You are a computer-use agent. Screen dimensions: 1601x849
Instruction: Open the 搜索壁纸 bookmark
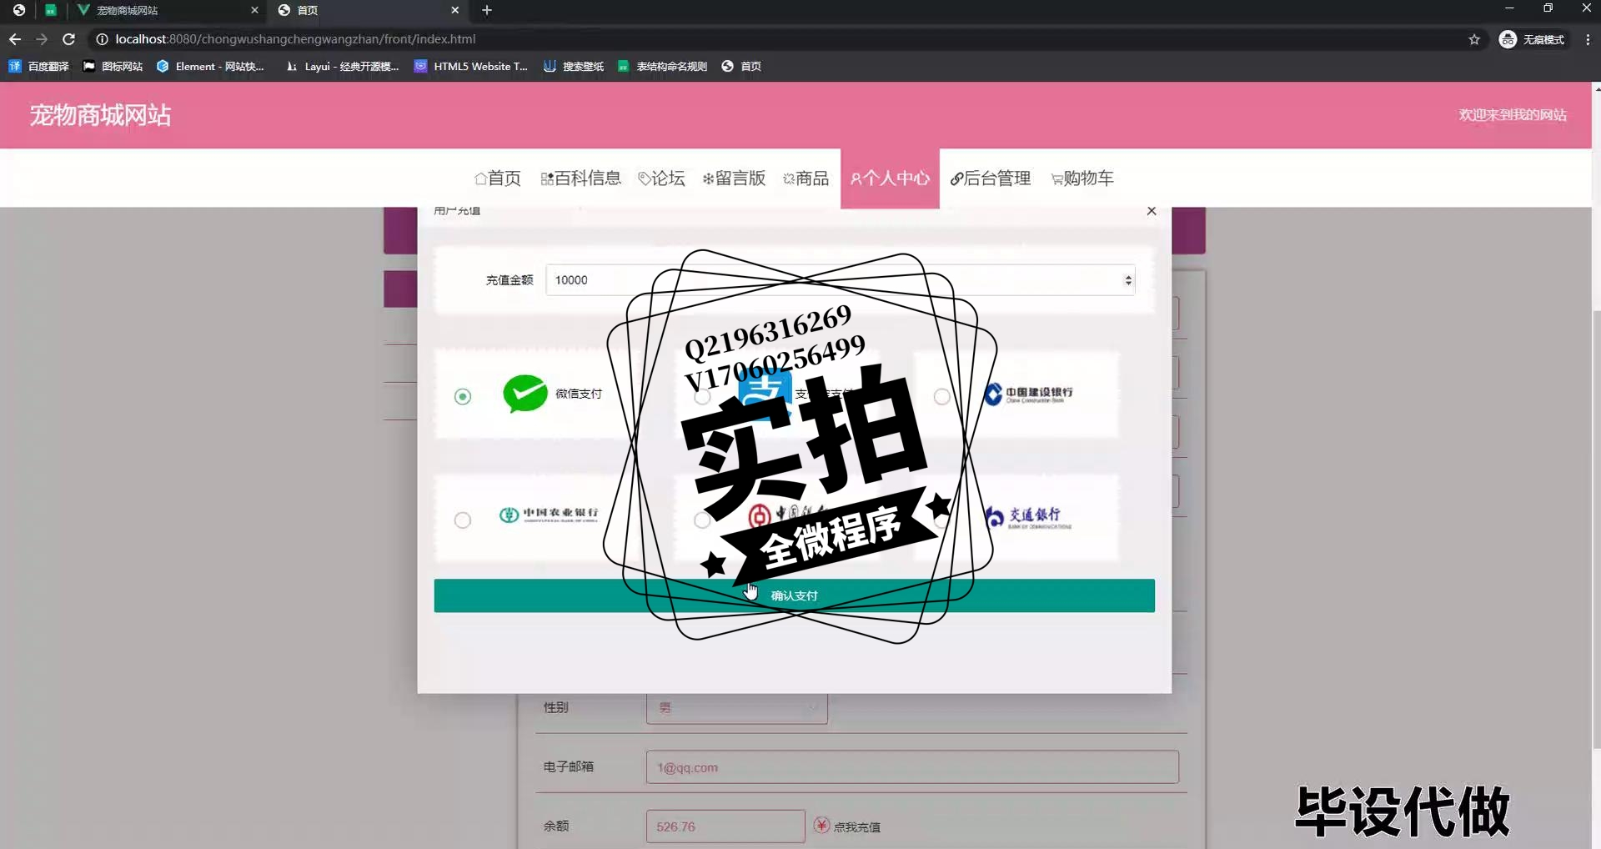tap(574, 66)
